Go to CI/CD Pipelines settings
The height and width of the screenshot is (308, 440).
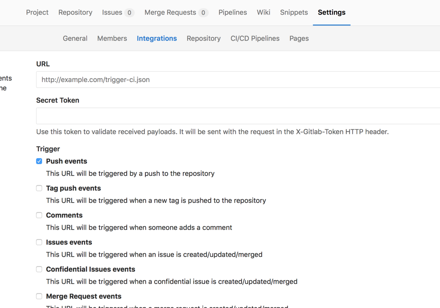pyautogui.click(x=255, y=38)
